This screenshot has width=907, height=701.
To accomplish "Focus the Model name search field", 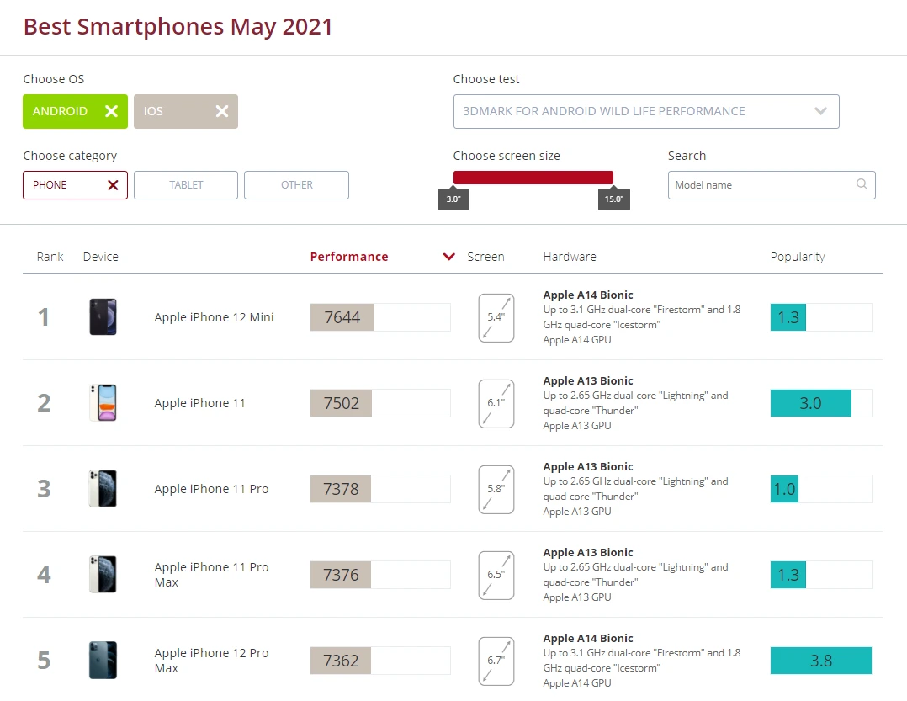I will click(x=772, y=185).
